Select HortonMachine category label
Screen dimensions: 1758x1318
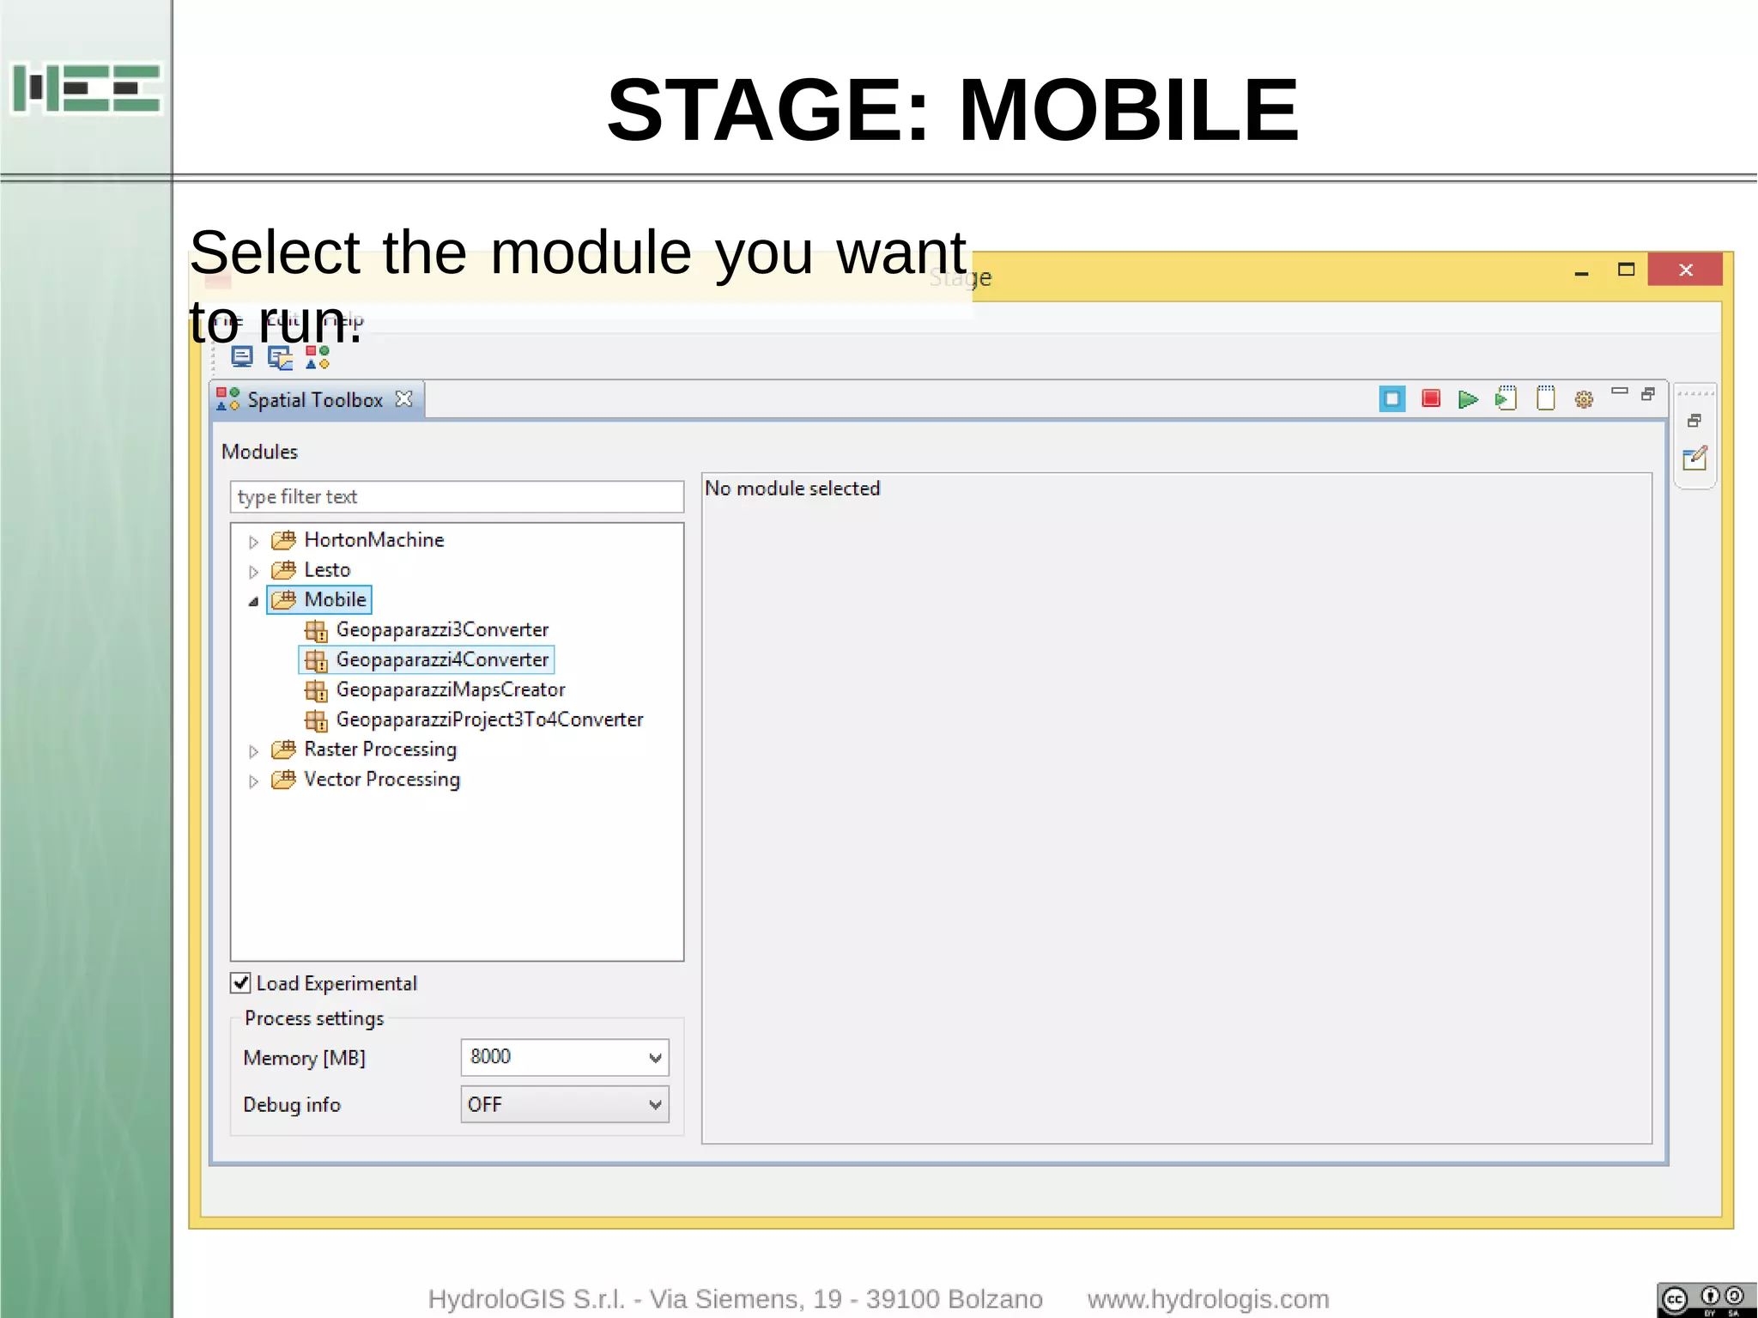click(374, 540)
